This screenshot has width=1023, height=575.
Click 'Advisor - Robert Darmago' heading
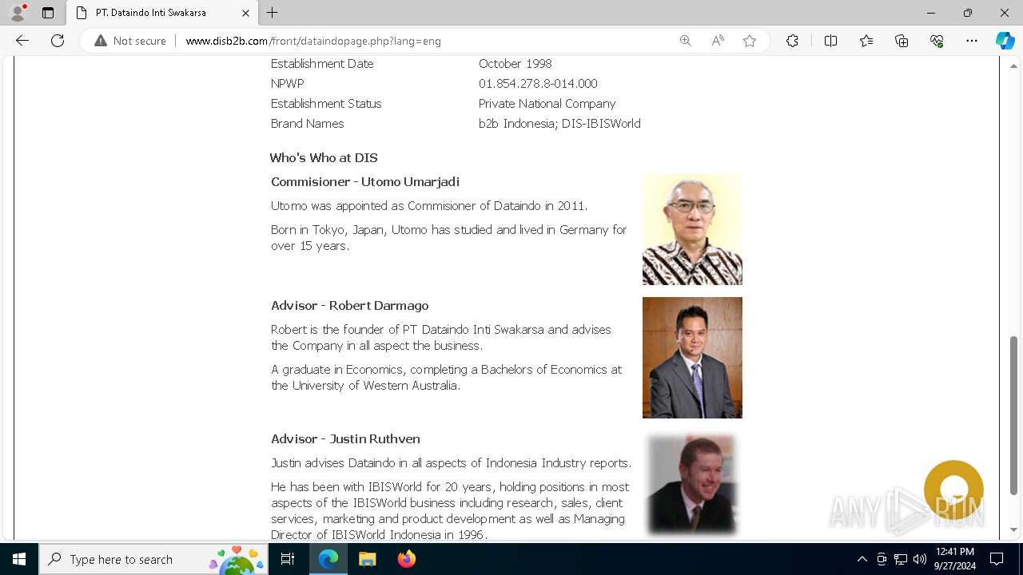pos(349,306)
